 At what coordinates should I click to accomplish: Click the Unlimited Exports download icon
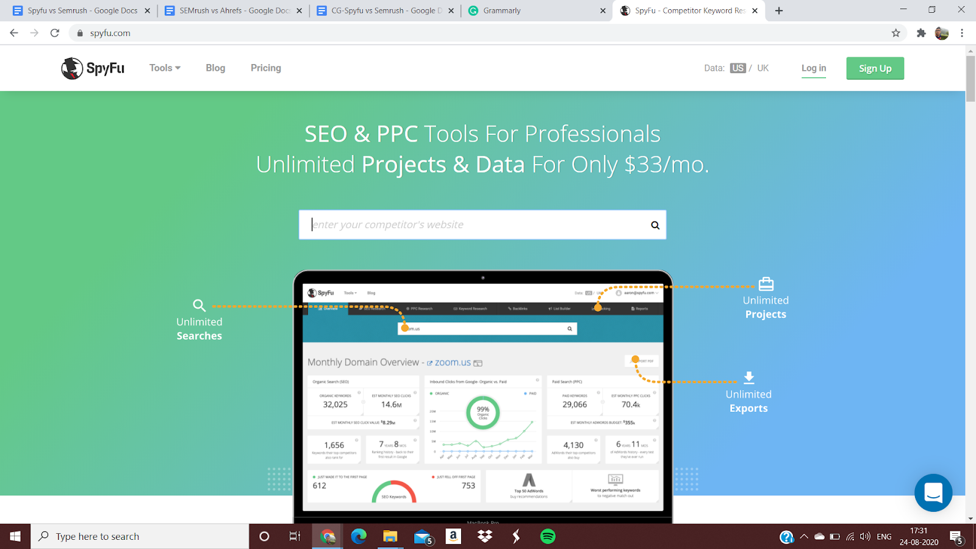click(749, 378)
